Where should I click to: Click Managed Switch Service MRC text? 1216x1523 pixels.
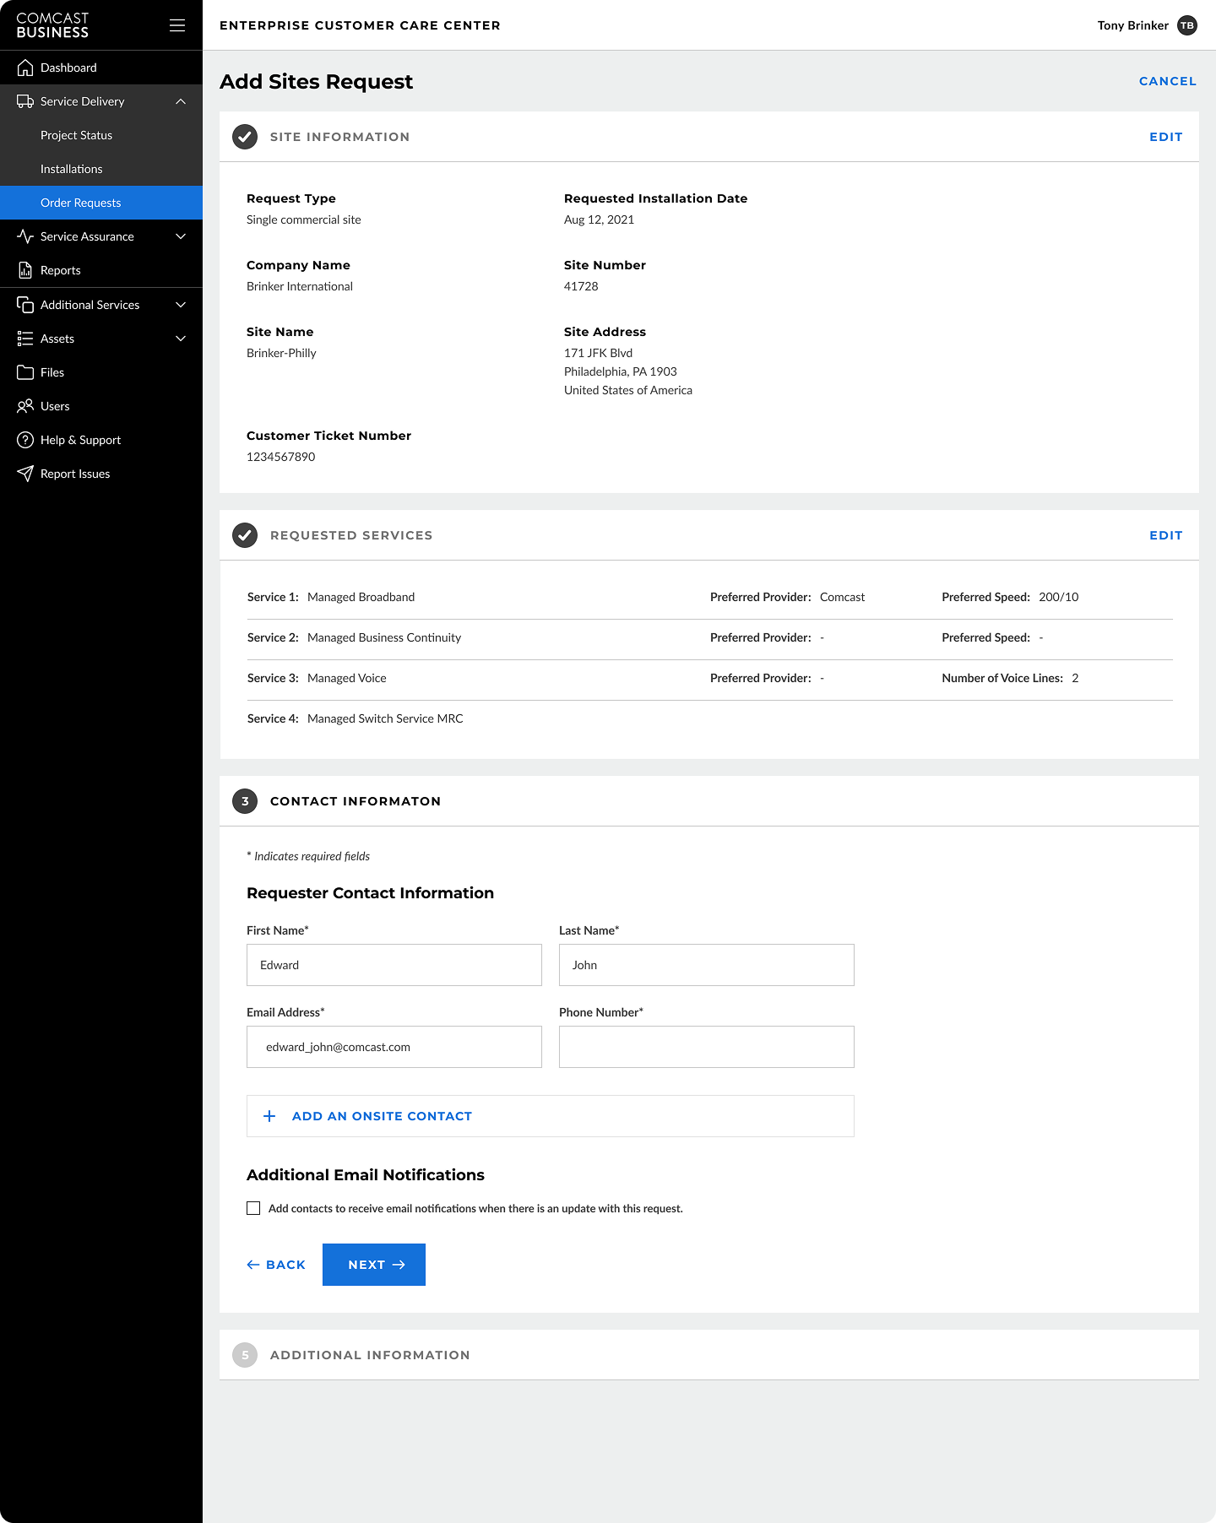click(x=385, y=718)
